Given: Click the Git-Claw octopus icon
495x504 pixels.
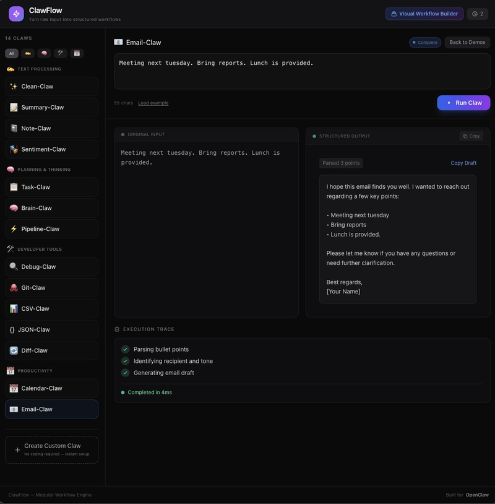Looking at the screenshot, I should pos(14,288).
